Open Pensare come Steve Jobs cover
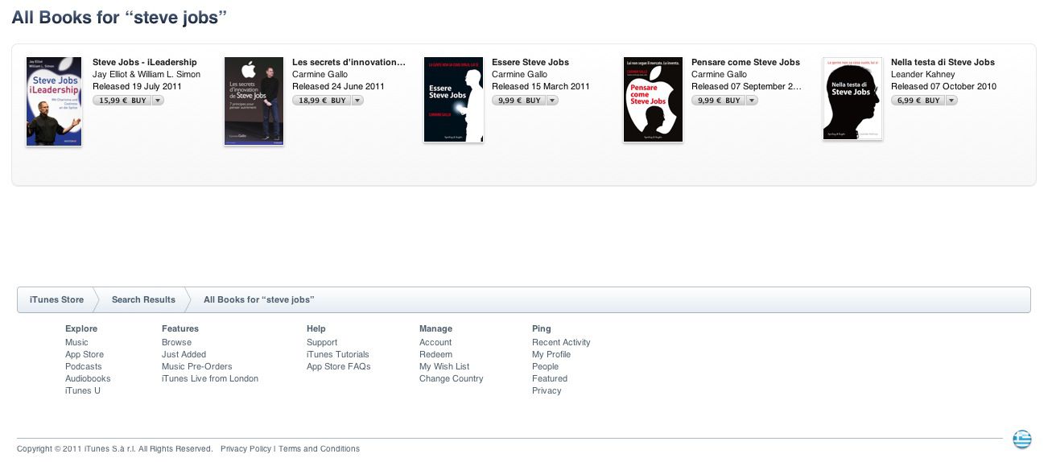This screenshot has height=462, width=1048. (653, 100)
